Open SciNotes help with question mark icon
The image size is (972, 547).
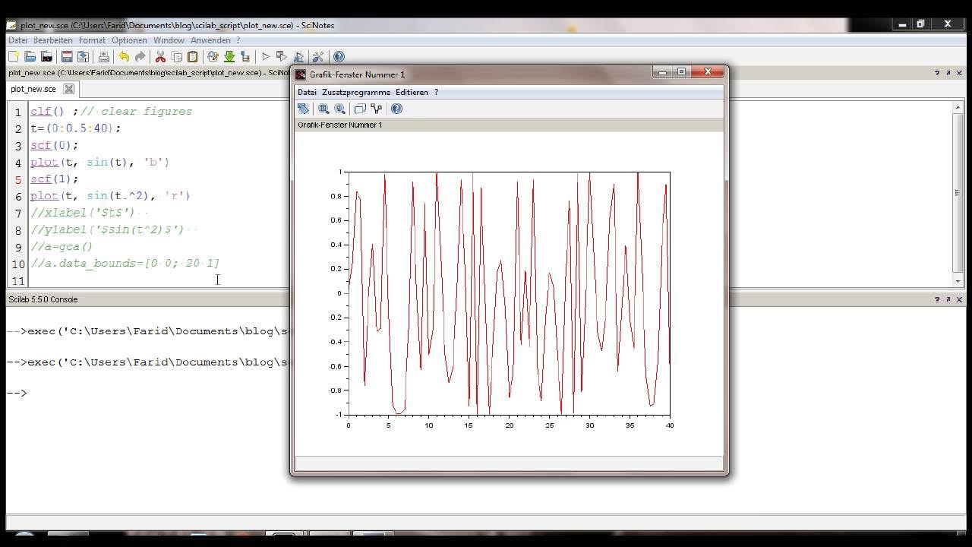[x=339, y=56]
